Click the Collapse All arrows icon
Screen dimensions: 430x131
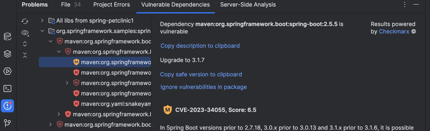click(x=25, y=55)
